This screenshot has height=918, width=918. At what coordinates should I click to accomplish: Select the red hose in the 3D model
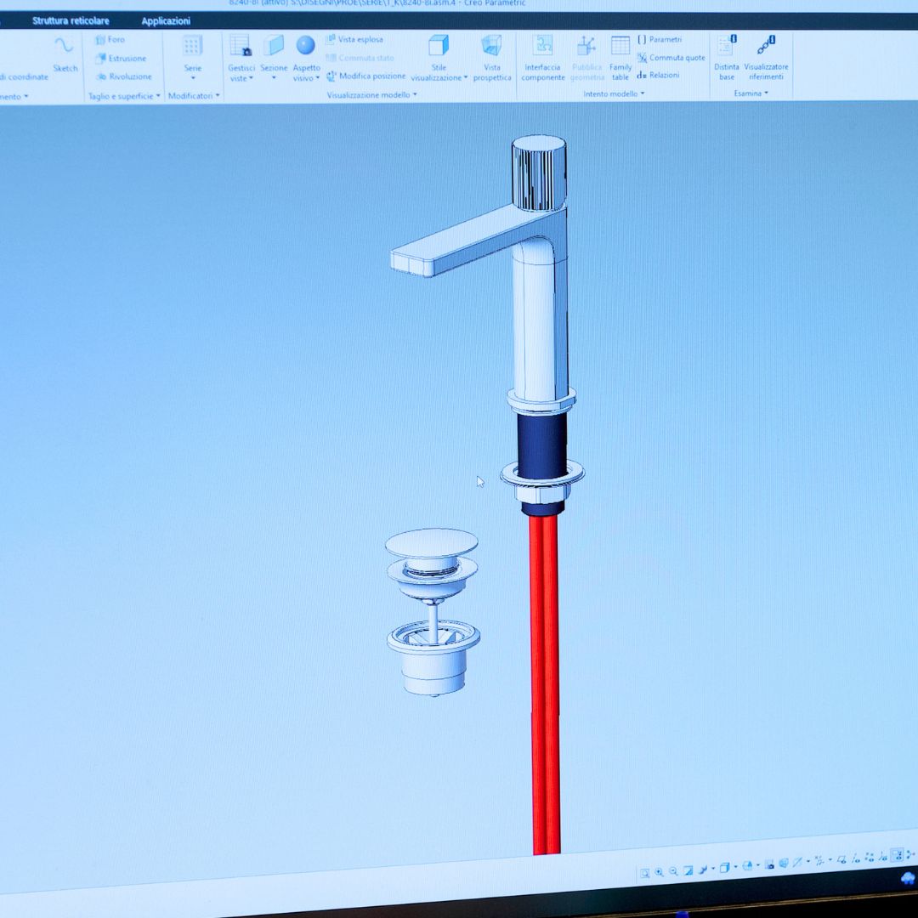pyautogui.click(x=544, y=680)
